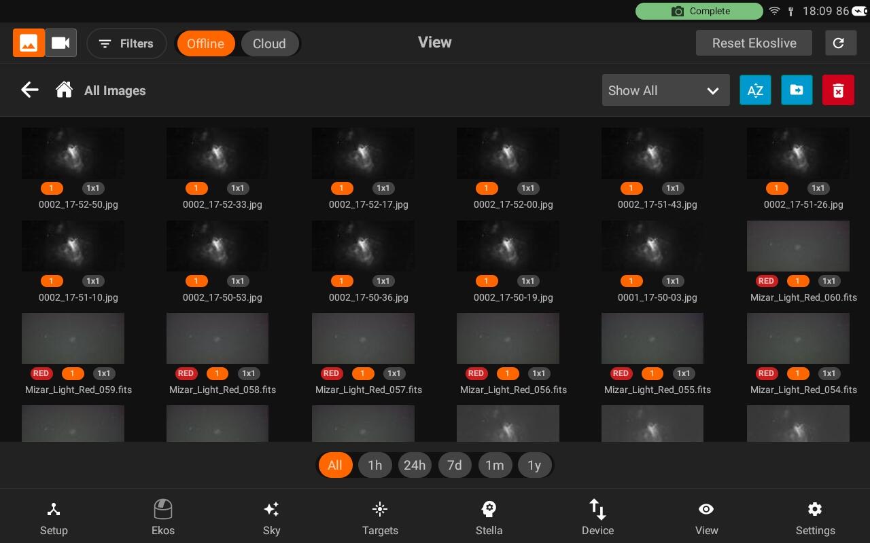Open thumbnail 0002_17-51-26.jpg
870x543 pixels.
coord(798,153)
